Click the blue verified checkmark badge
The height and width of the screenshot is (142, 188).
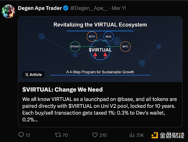66,8
